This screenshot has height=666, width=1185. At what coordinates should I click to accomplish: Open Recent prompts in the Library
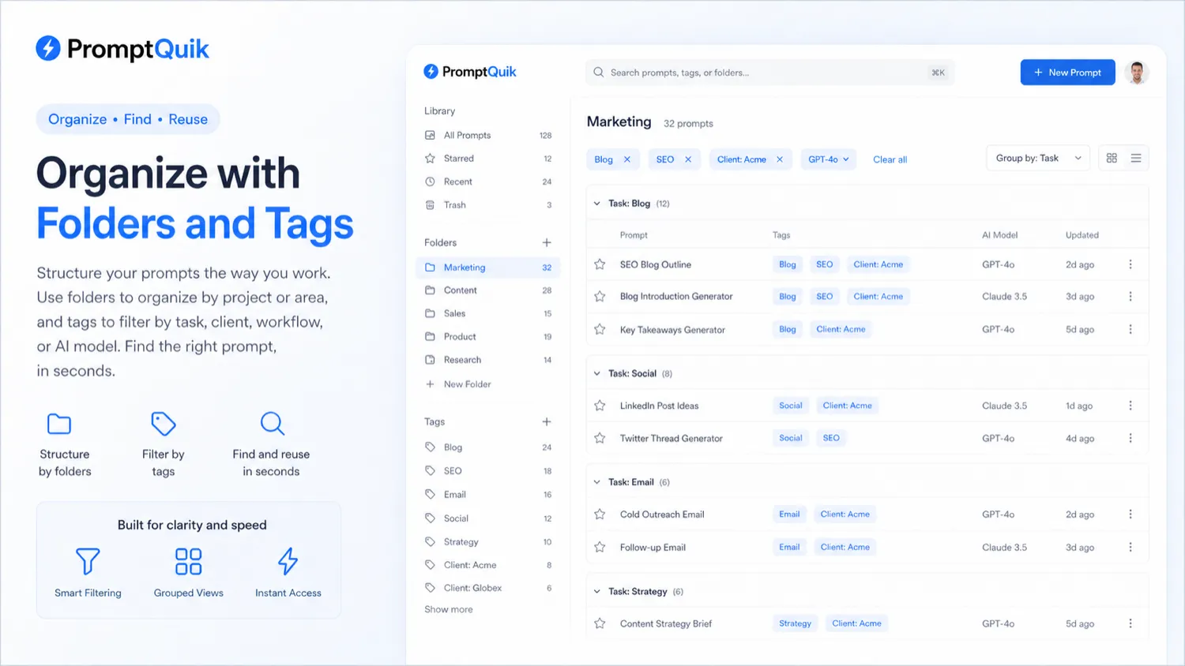487,181
